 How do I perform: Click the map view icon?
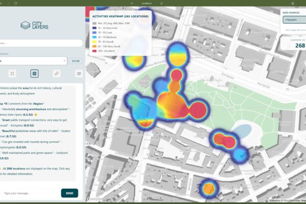tap(79, 73)
